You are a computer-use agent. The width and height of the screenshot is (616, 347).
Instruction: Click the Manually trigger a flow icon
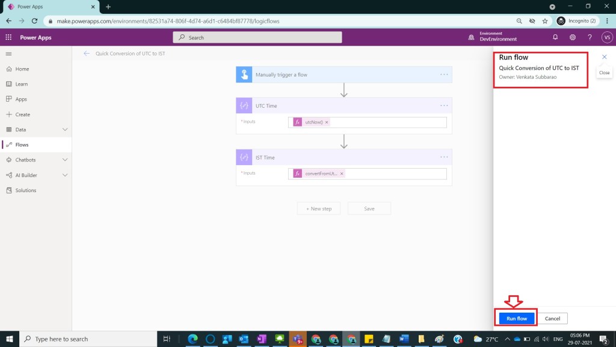(244, 75)
